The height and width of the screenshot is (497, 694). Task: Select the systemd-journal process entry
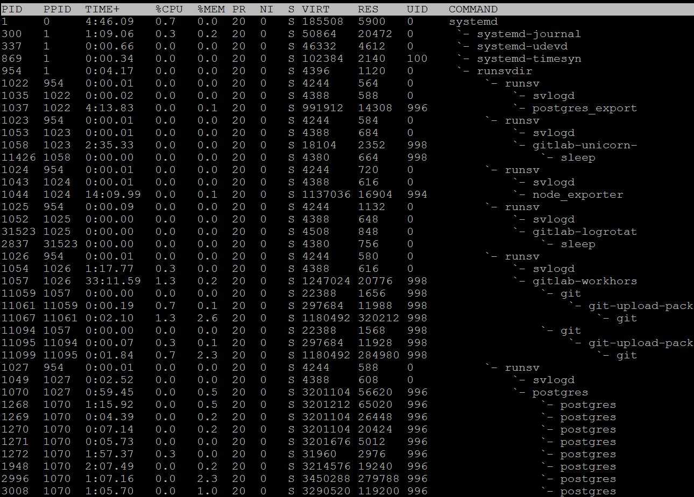[x=528, y=34]
